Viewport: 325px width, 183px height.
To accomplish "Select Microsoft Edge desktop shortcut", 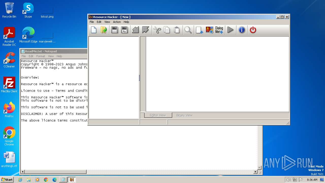I will tap(28, 35).
